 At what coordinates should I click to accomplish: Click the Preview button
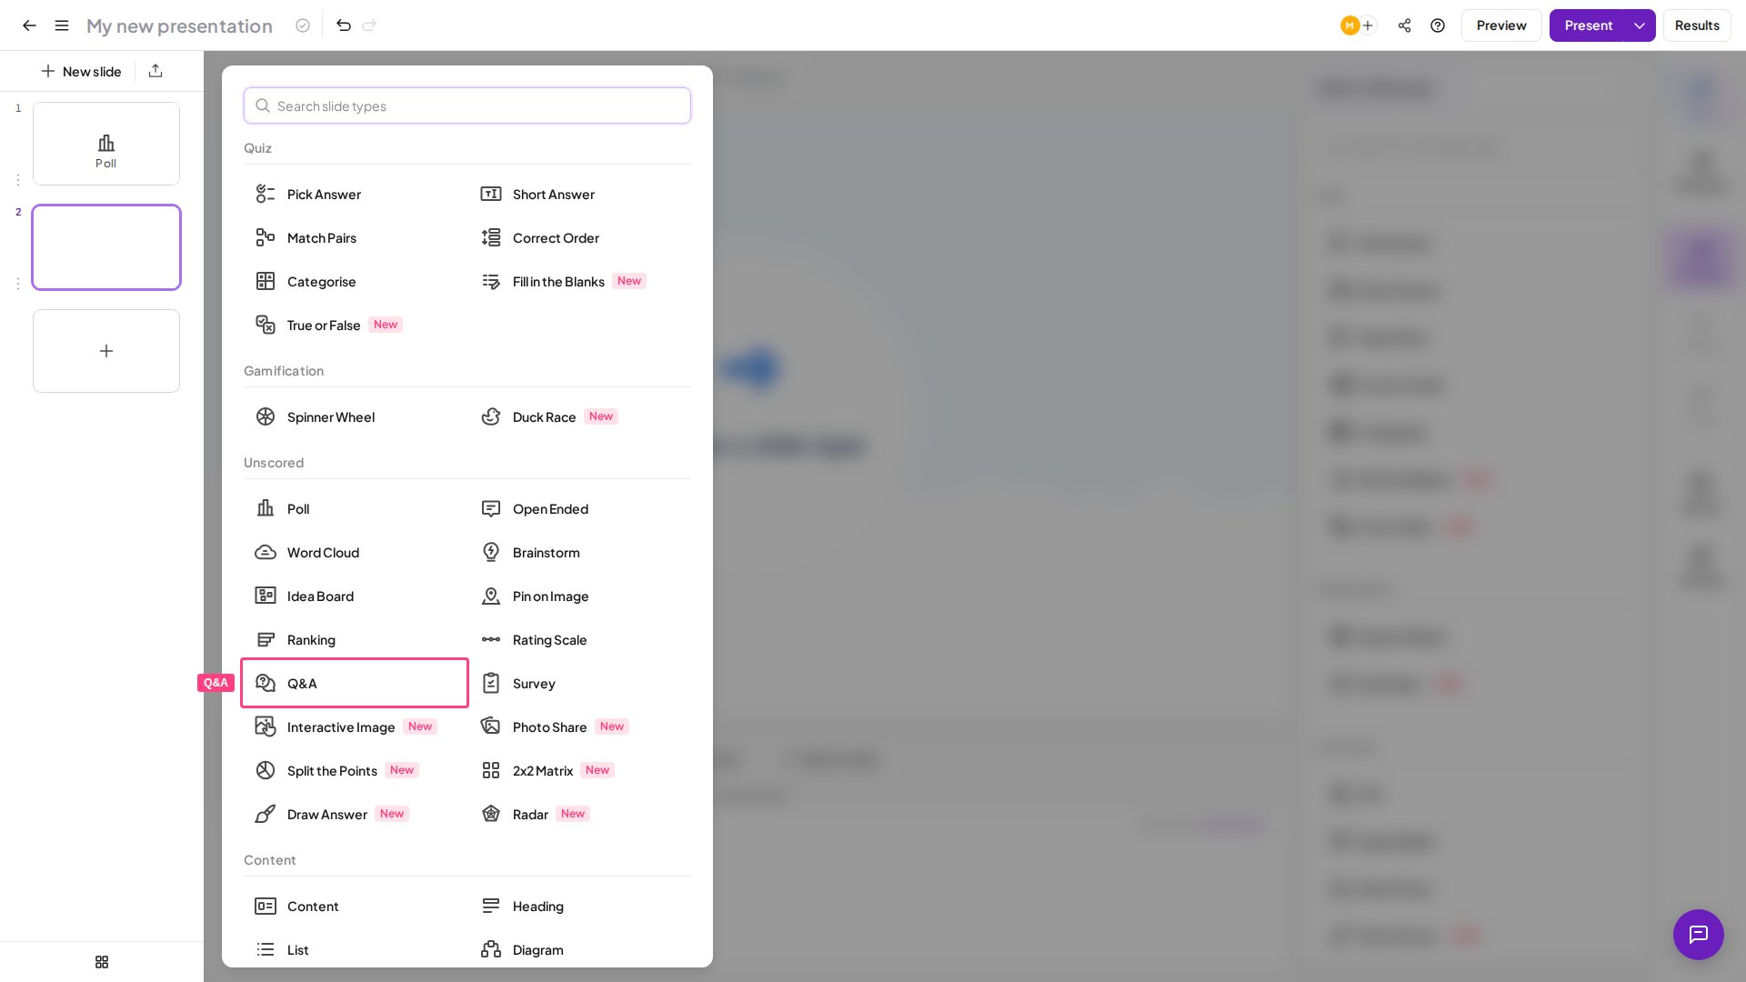pos(1501,25)
